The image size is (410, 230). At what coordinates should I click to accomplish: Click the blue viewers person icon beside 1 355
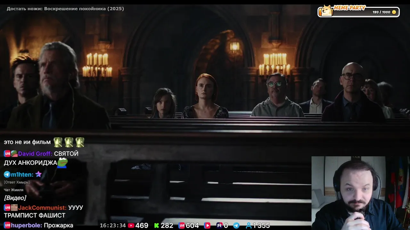tap(249, 226)
